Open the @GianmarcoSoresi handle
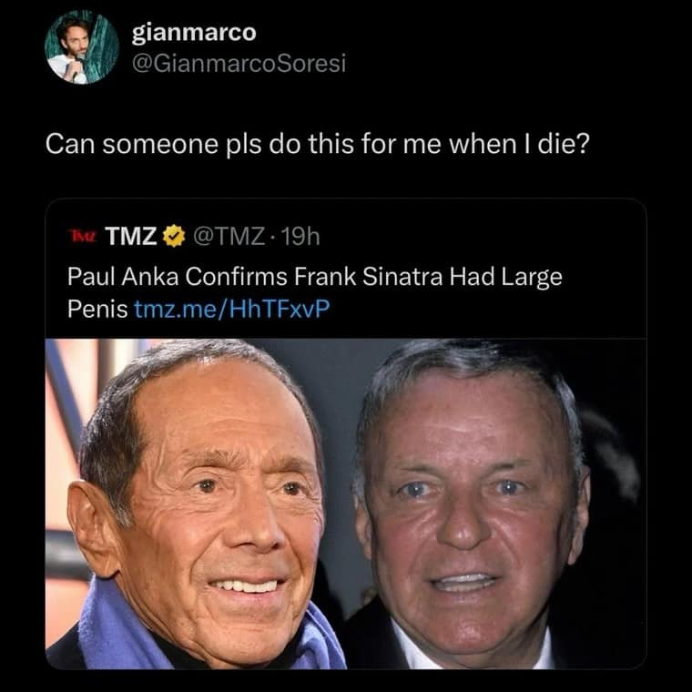 pos(239,63)
